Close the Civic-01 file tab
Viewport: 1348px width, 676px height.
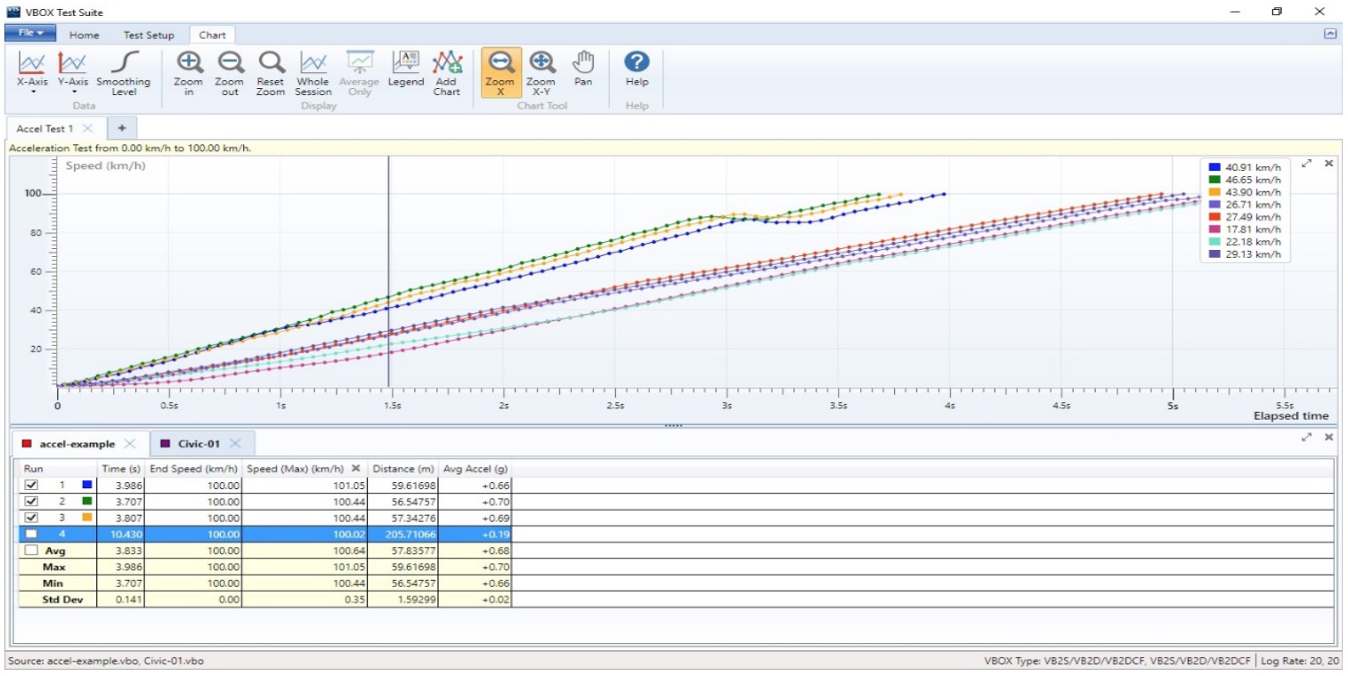(x=235, y=444)
